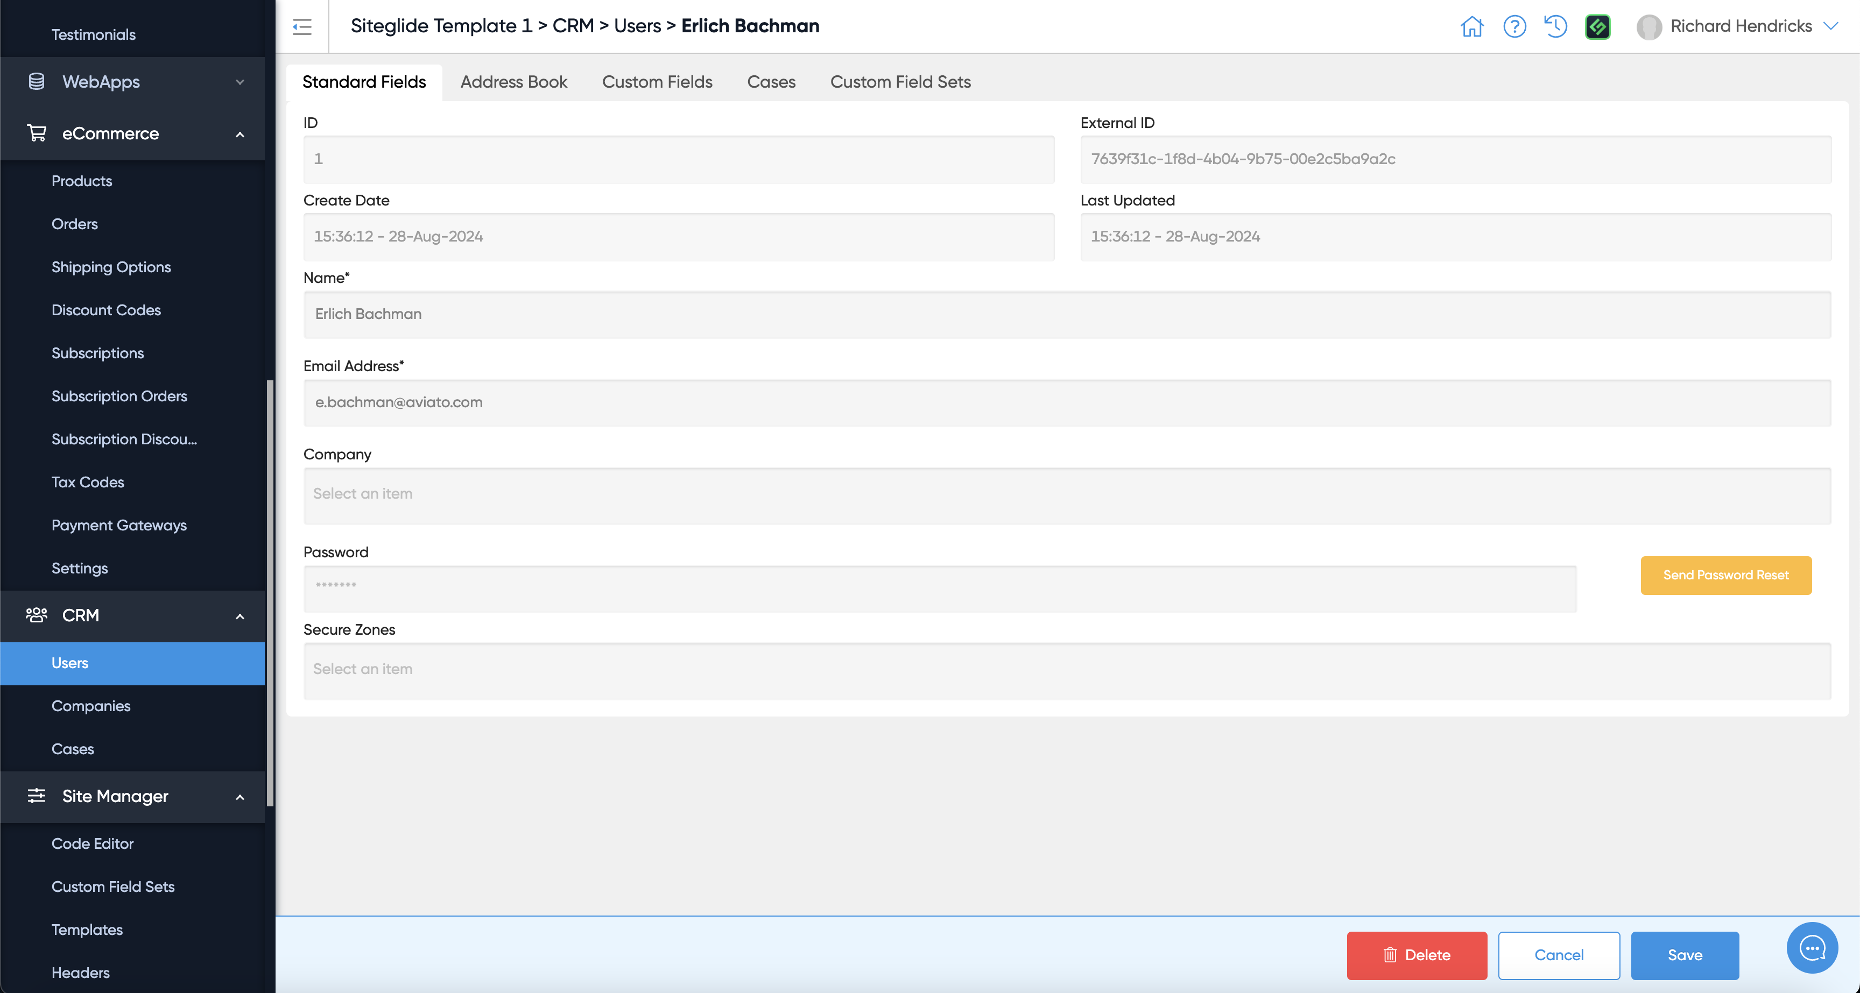Switch to the Address Book tab
The image size is (1860, 993).
(513, 82)
